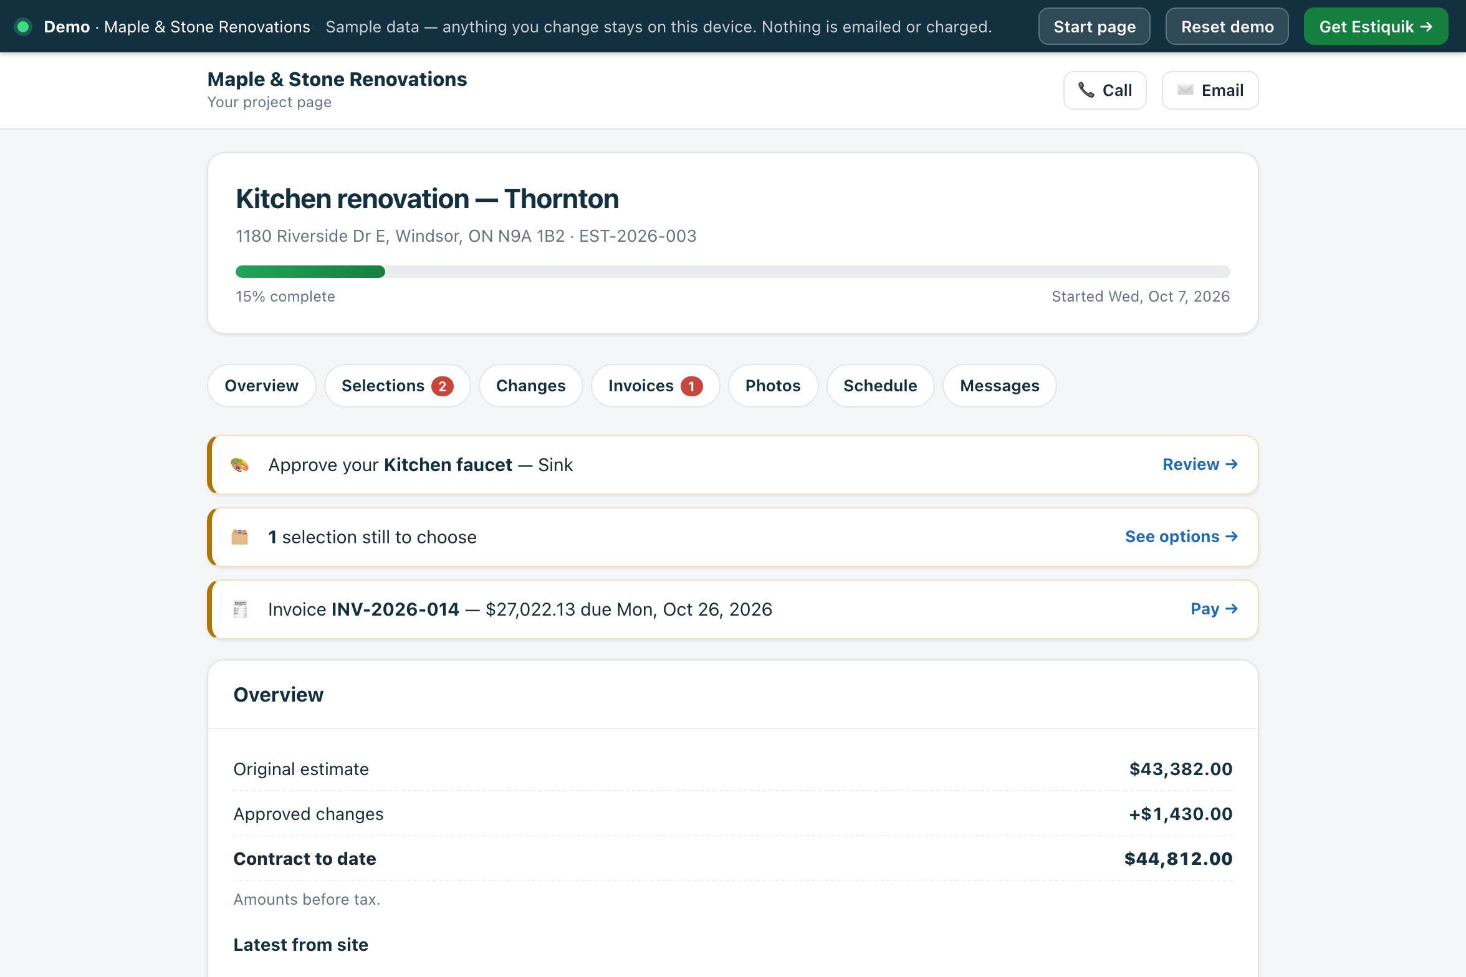
Task: Click the Original estimate amount $43,382.00
Action: (1181, 770)
